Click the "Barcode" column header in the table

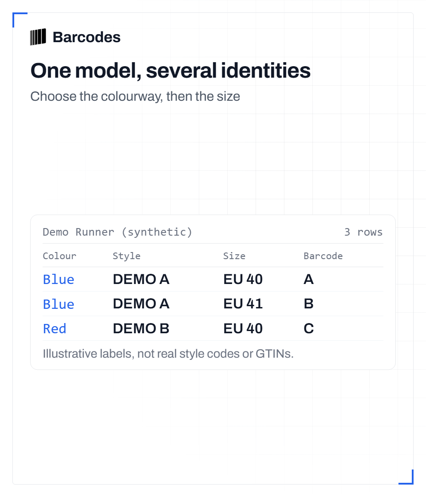[x=323, y=256]
